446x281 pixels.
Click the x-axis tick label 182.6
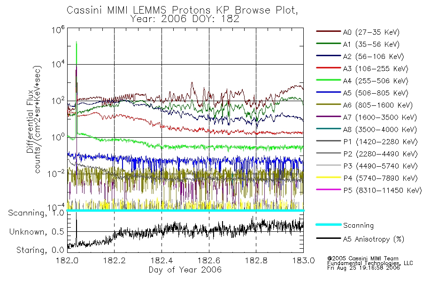209,260
